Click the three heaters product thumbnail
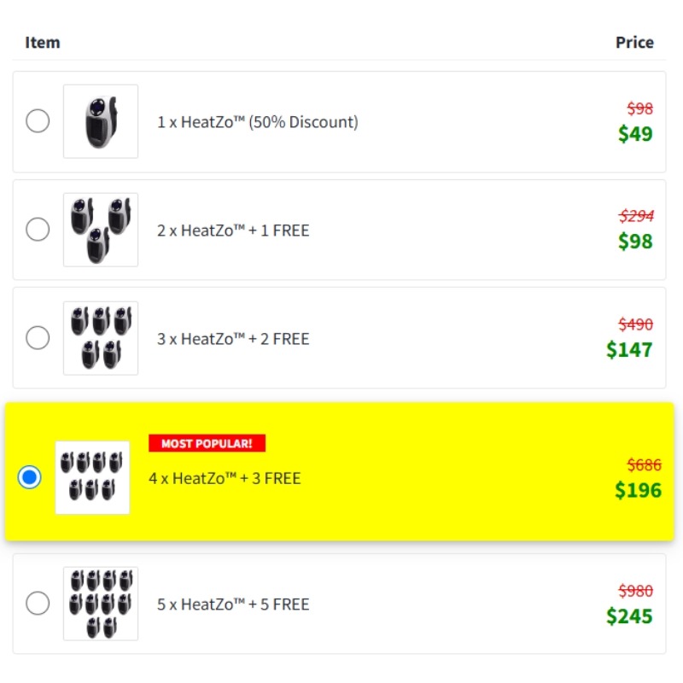 pos(101,230)
